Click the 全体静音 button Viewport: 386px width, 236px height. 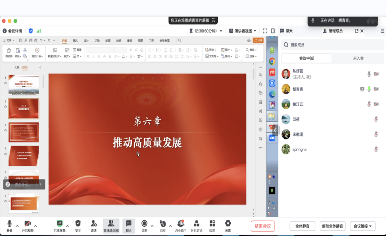302,226
